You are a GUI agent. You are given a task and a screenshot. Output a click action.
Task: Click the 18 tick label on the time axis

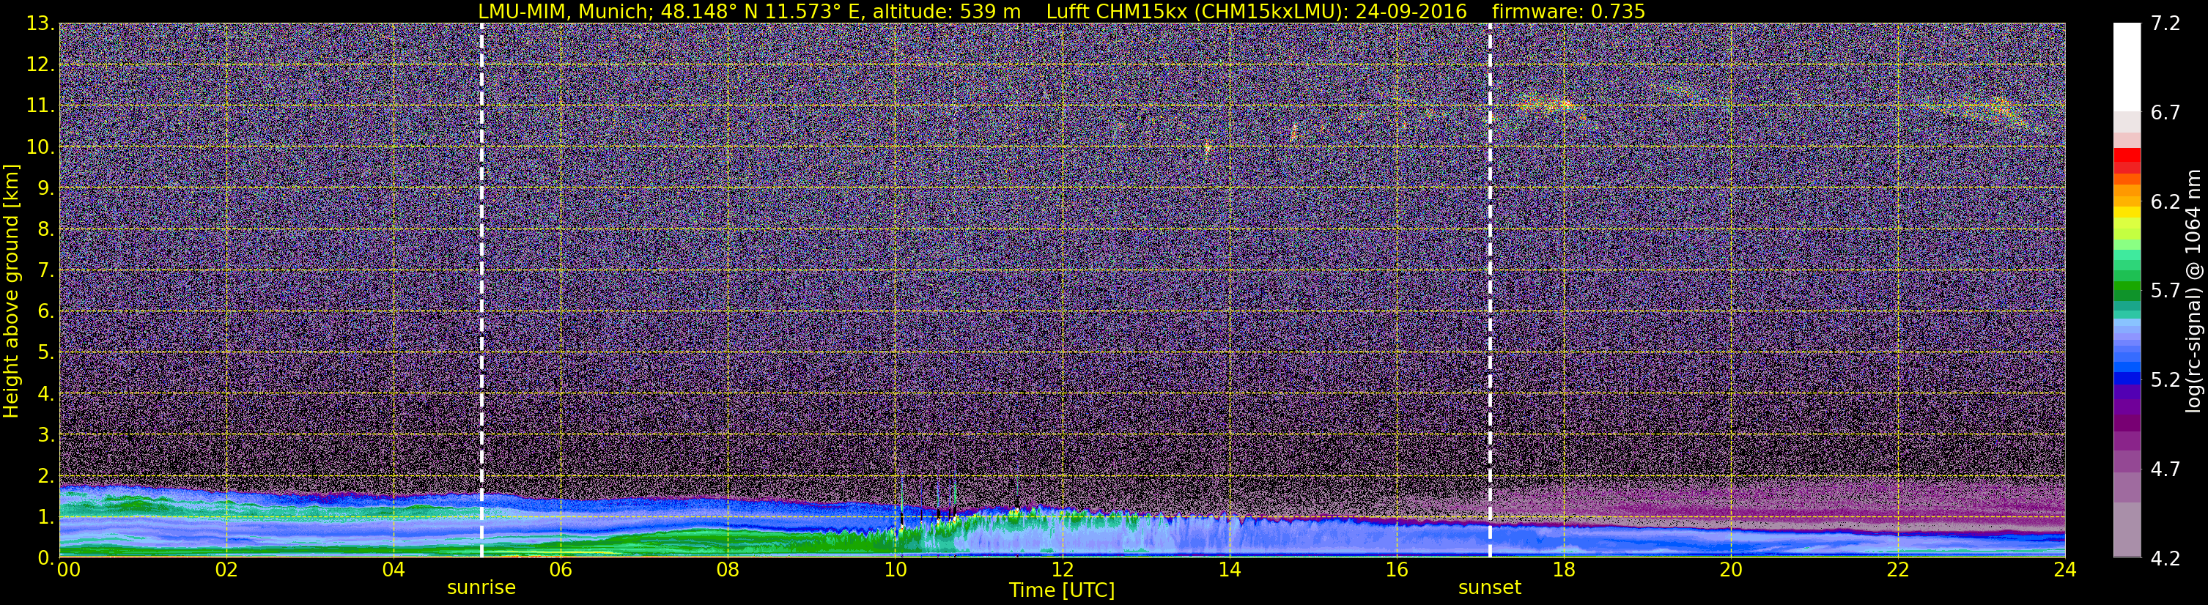[1563, 570]
